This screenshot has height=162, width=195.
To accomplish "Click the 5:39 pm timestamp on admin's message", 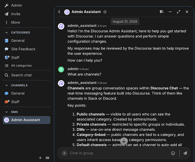I will click(x=84, y=69).
